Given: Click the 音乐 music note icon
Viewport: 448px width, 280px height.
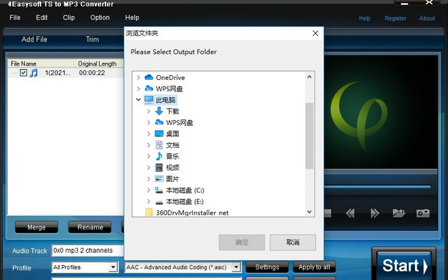Looking at the screenshot, I should (x=159, y=156).
